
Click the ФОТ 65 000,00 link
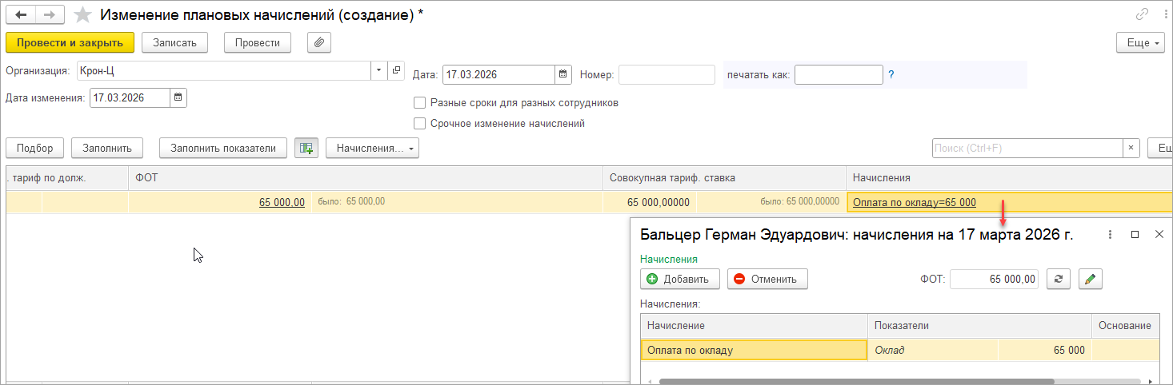(282, 203)
